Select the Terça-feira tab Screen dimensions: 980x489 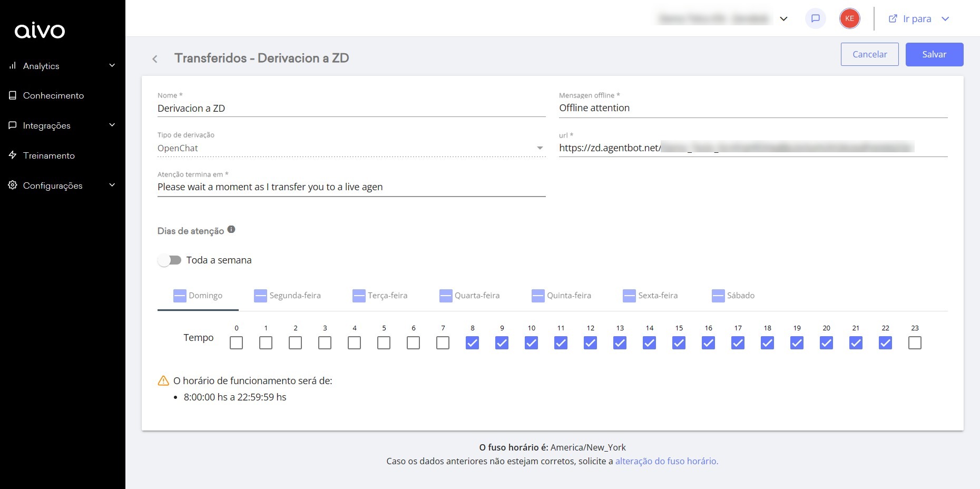(380, 296)
